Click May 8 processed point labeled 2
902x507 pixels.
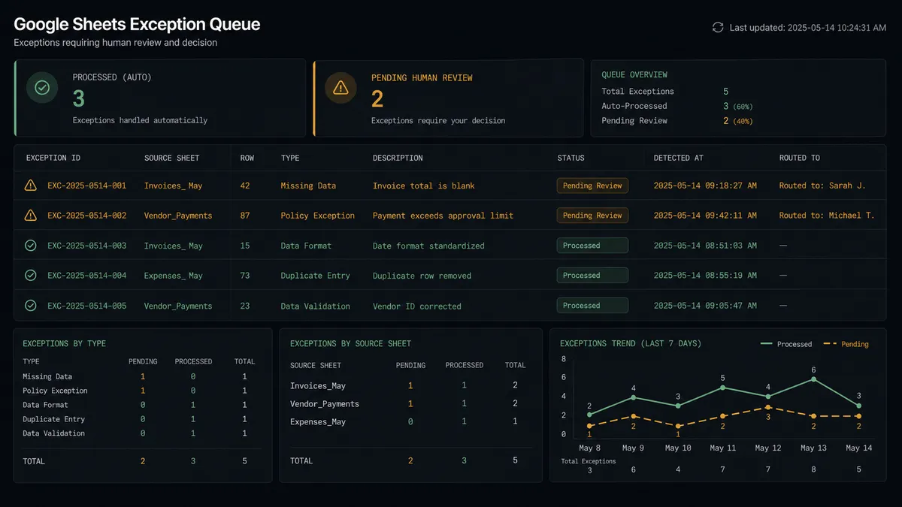pos(589,415)
